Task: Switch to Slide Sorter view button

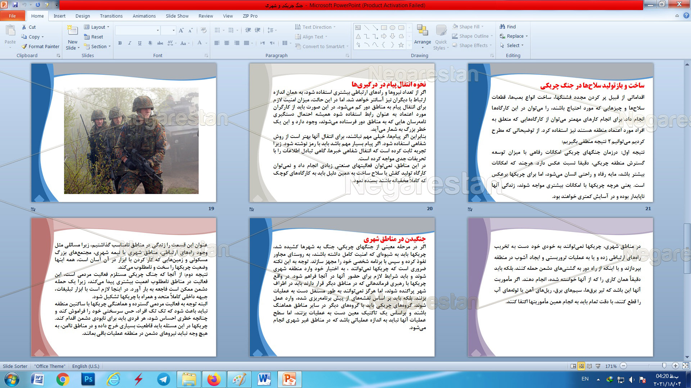Action: click(x=581, y=366)
